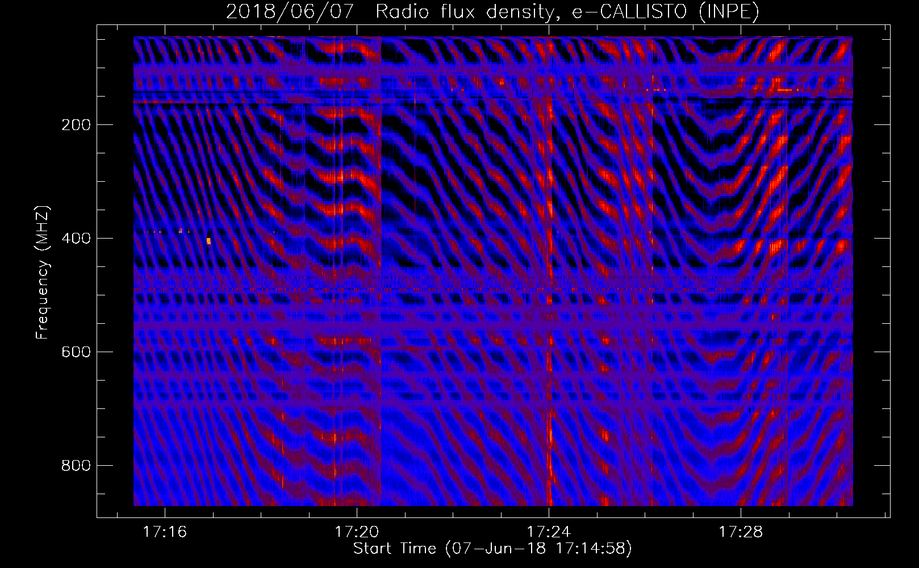
Task: Click the 200 frequency tick label
Action: pos(76,125)
